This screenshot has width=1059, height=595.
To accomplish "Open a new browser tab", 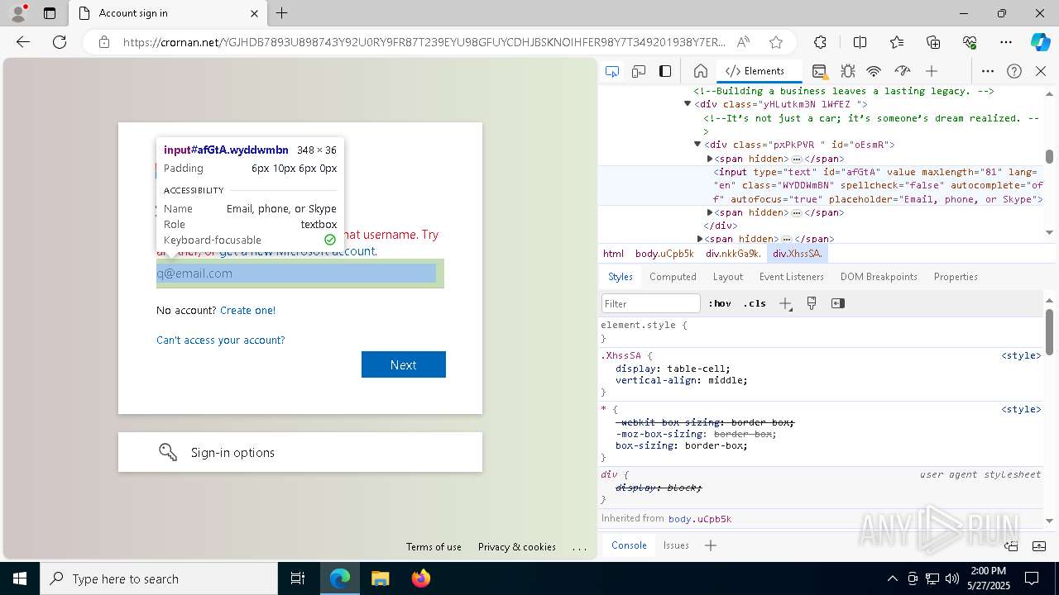I will coord(281,13).
